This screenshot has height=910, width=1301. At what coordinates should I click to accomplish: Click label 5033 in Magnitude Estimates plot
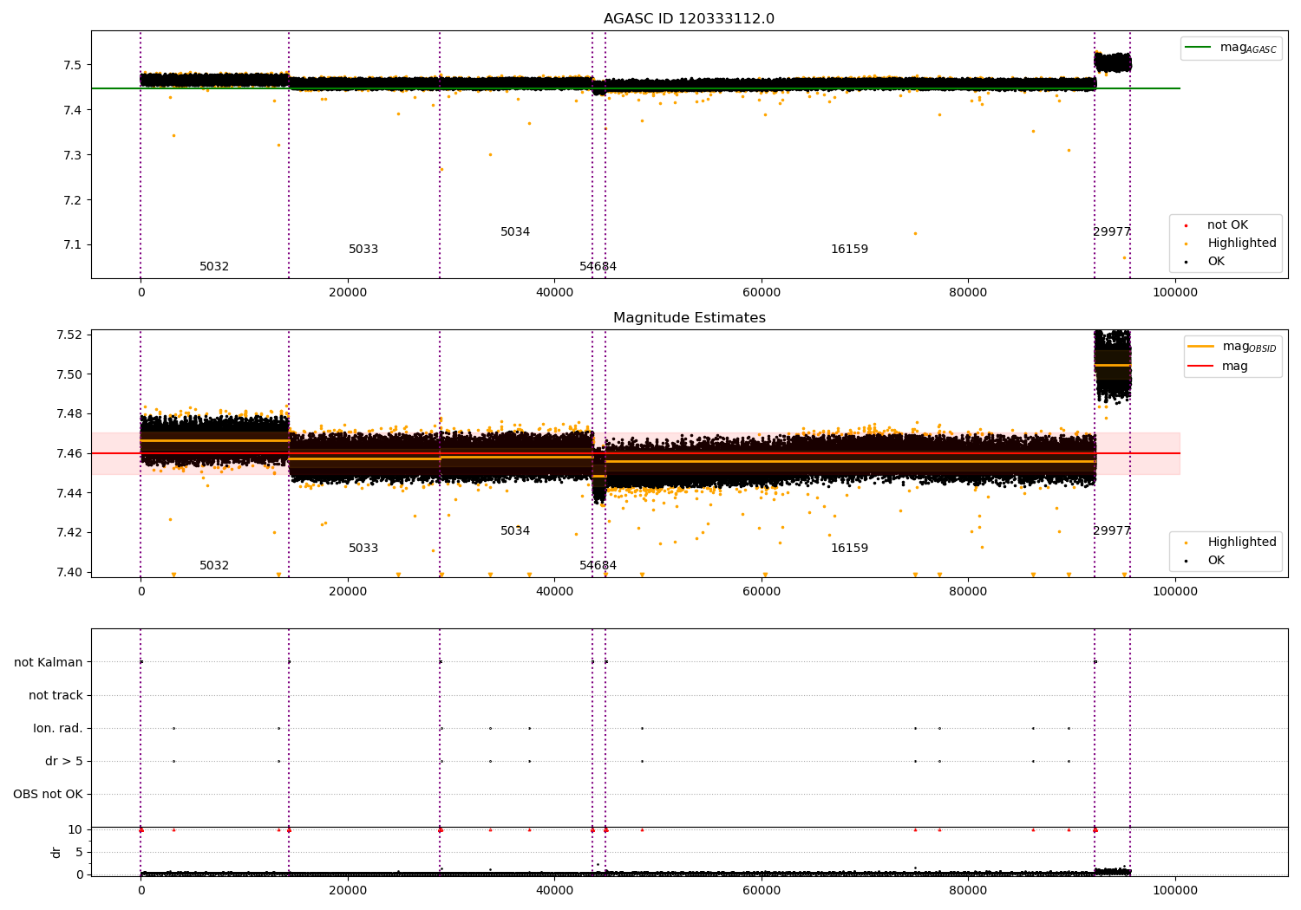(363, 549)
